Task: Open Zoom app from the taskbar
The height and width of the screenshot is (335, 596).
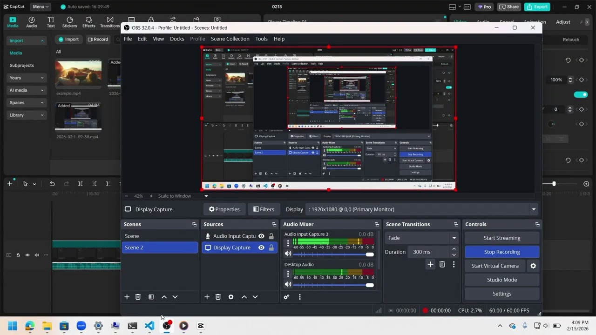Action: point(81,326)
